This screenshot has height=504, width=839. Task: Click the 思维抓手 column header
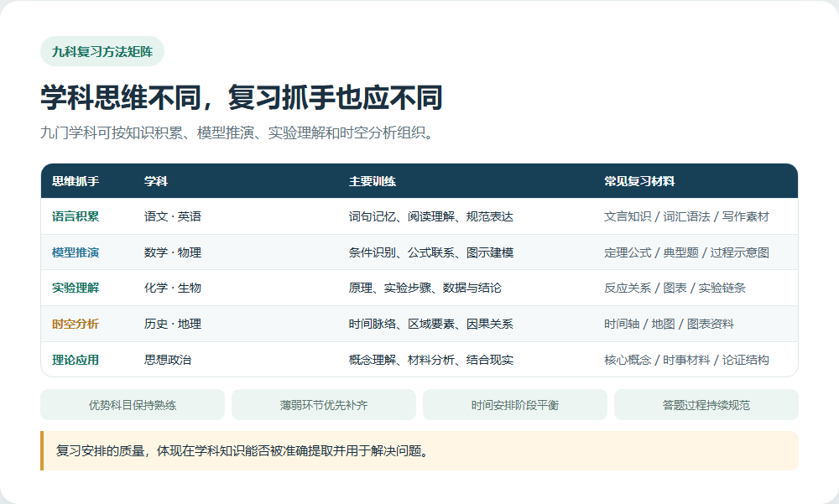76,181
